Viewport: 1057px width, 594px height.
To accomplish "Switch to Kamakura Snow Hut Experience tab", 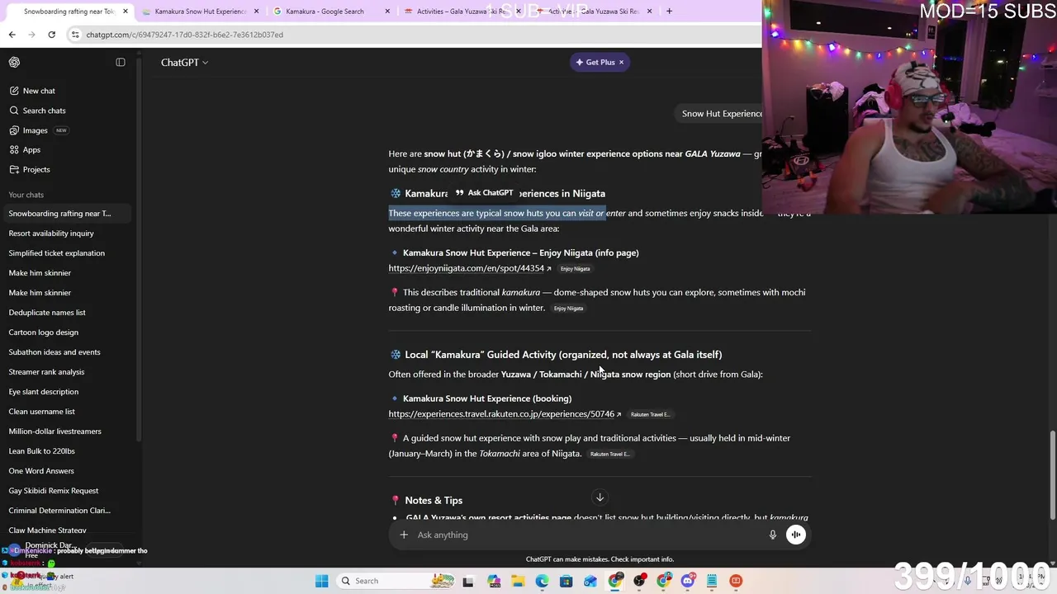I will click(x=199, y=11).
